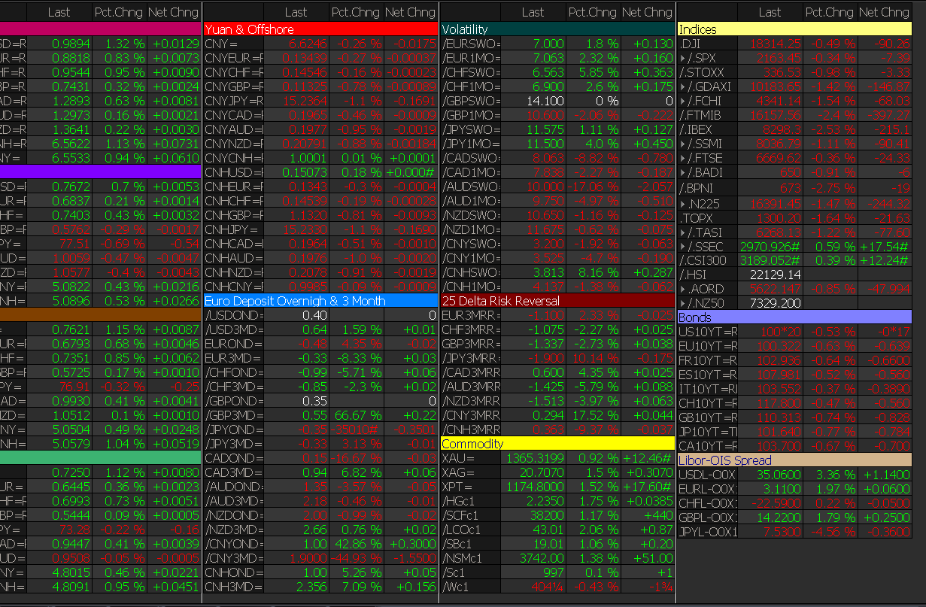The image size is (926, 607).
Task: Select the Commodity section header
Action: tap(557, 444)
